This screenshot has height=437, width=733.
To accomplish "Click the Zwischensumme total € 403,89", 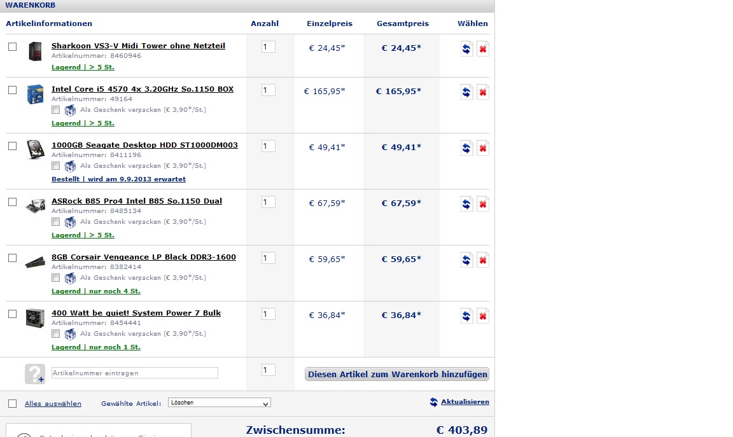I will pyautogui.click(x=462, y=430).
